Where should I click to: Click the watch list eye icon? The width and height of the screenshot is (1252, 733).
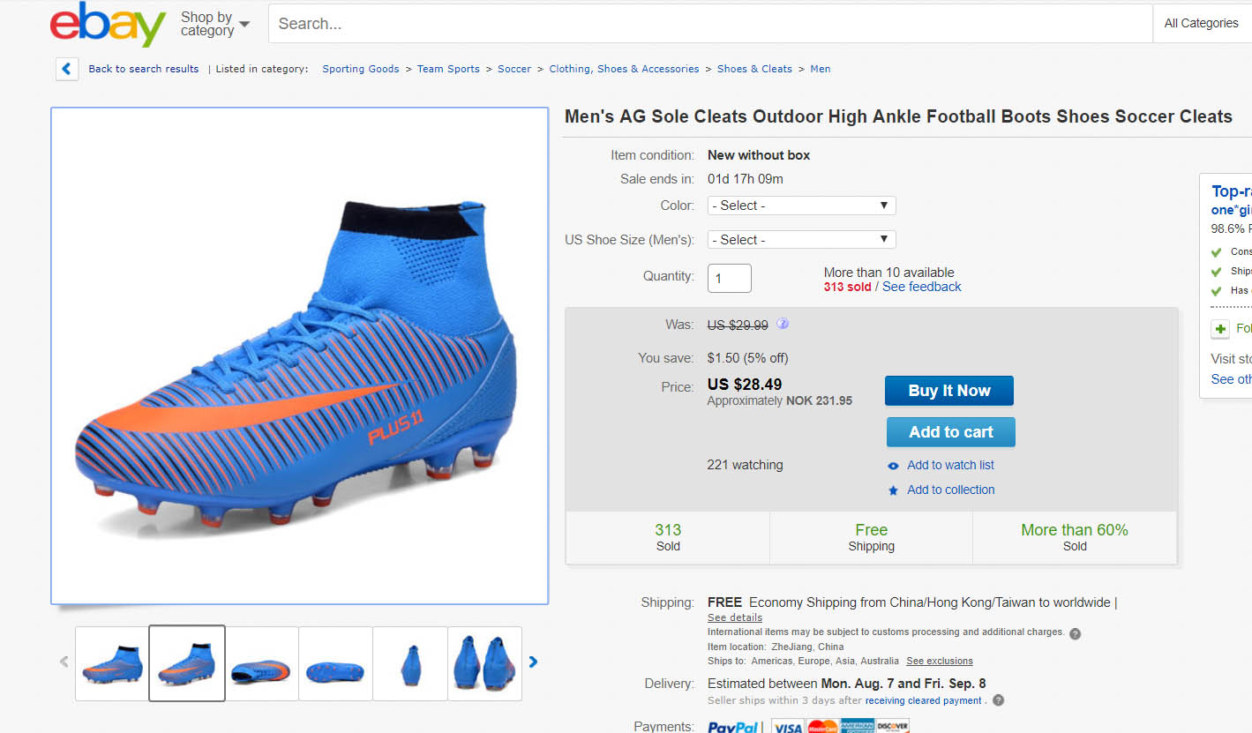pyautogui.click(x=894, y=465)
